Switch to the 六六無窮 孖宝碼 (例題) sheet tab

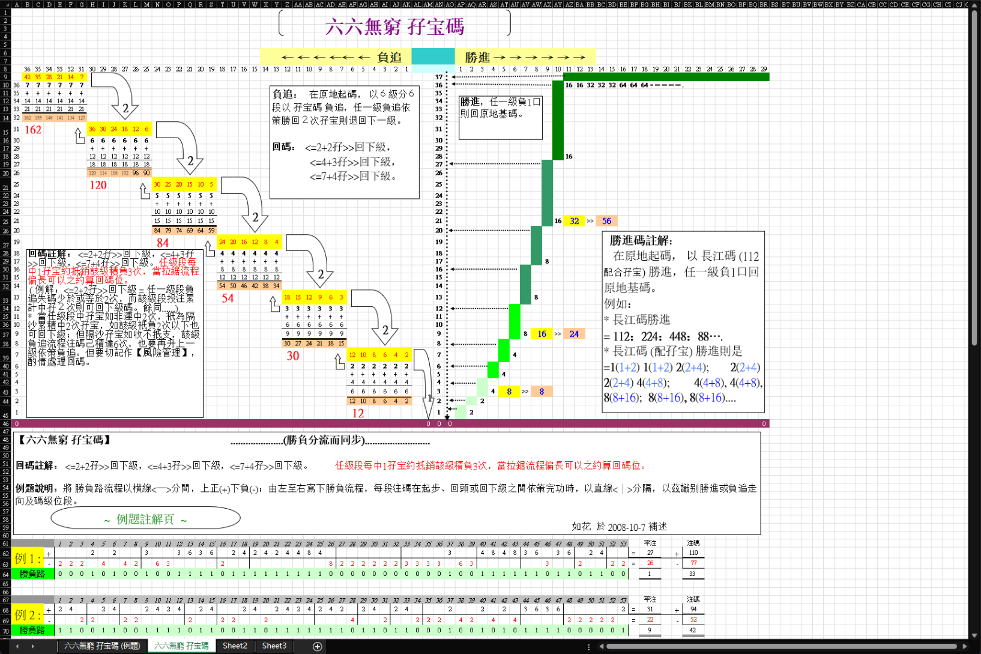tap(102, 646)
